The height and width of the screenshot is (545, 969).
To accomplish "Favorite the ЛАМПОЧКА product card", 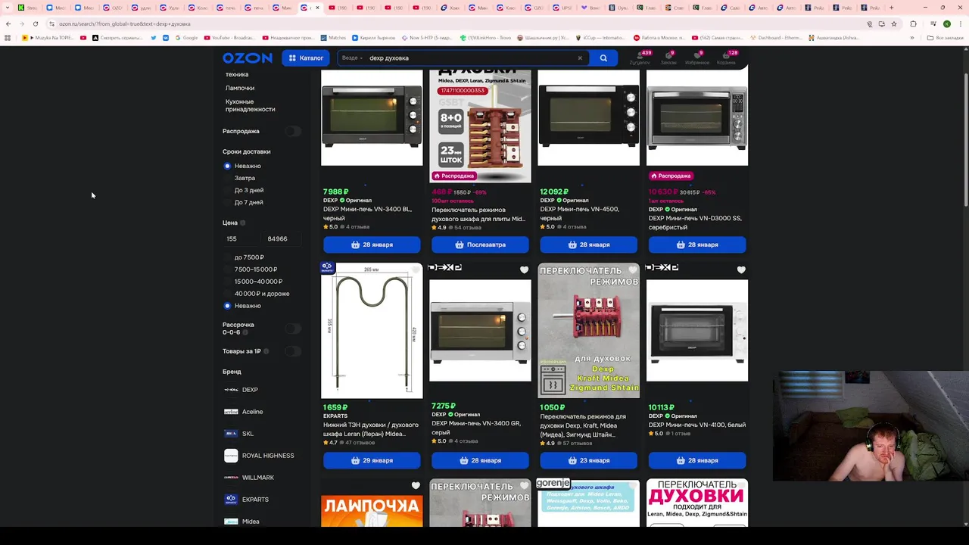I will (x=416, y=485).
